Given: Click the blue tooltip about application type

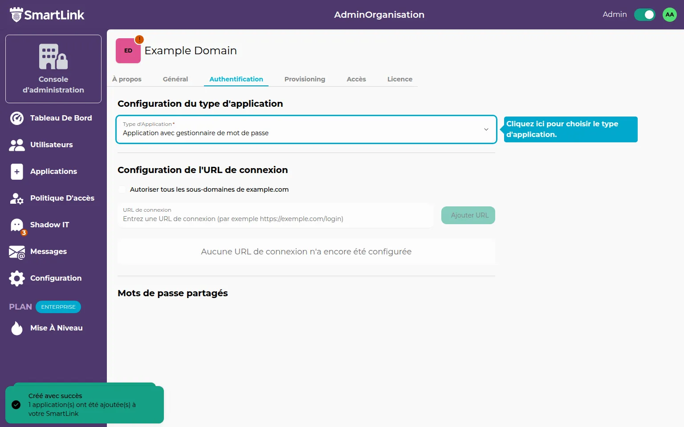Looking at the screenshot, I should point(570,129).
